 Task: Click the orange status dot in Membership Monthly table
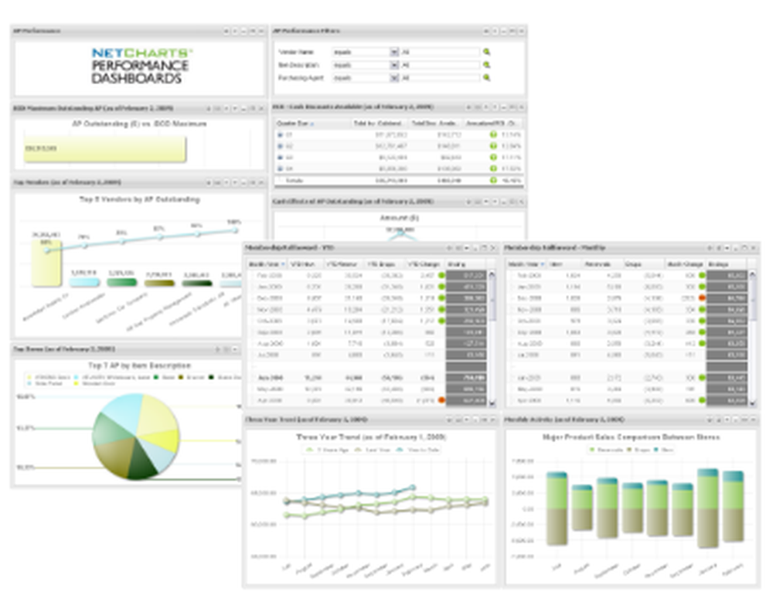(702, 298)
